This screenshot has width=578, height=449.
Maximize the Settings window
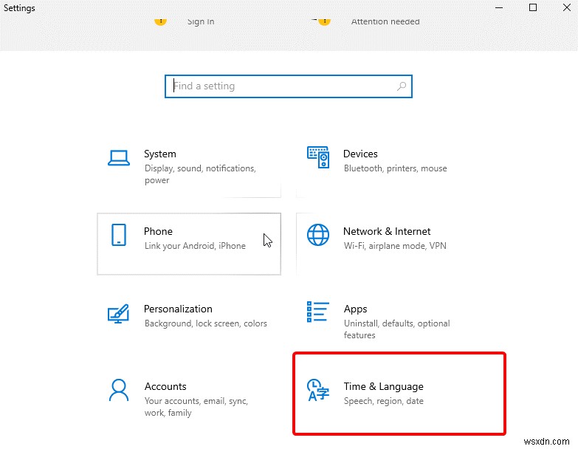coord(533,7)
